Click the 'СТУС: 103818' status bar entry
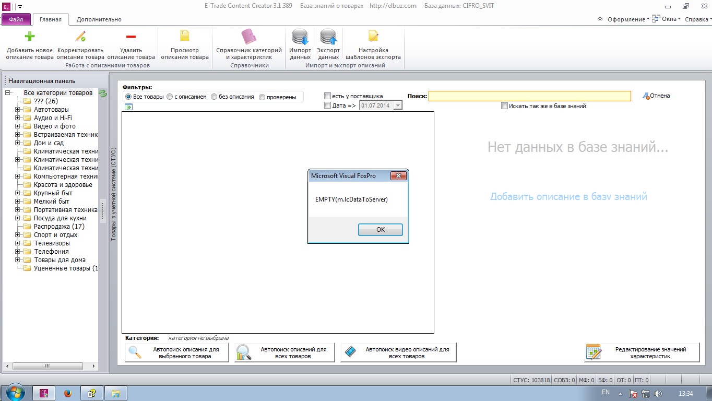This screenshot has width=712, height=401. [531, 380]
